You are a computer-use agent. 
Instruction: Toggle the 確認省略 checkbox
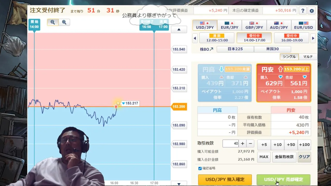(x=200, y=168)
